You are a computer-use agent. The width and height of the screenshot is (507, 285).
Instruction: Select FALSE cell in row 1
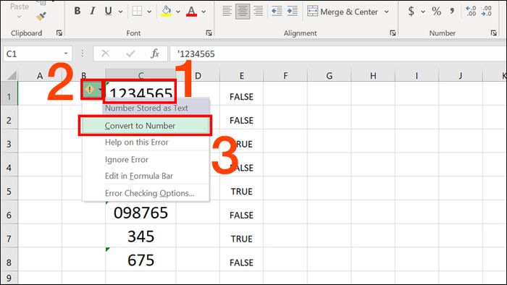pyautogui.click(x=241, y=93)
